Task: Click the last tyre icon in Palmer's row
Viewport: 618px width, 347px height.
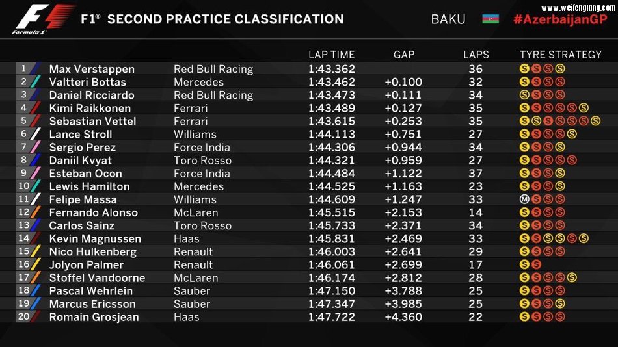Action: (x=536, y=264)
